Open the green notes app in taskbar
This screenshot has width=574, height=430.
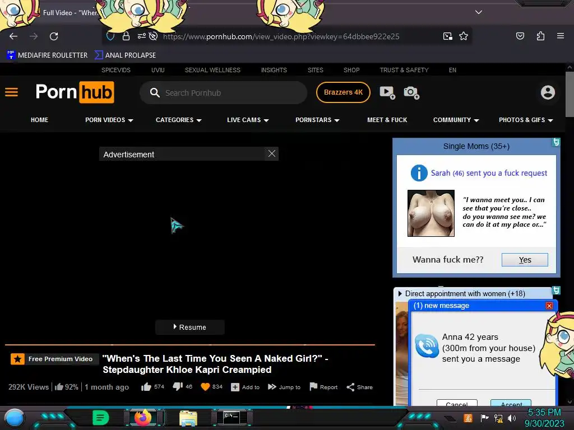pos(101,418)
